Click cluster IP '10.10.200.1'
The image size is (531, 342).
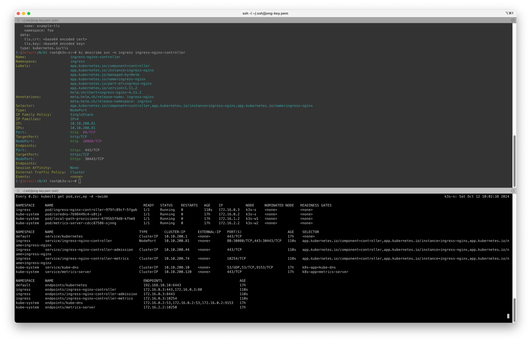(176, 236)
